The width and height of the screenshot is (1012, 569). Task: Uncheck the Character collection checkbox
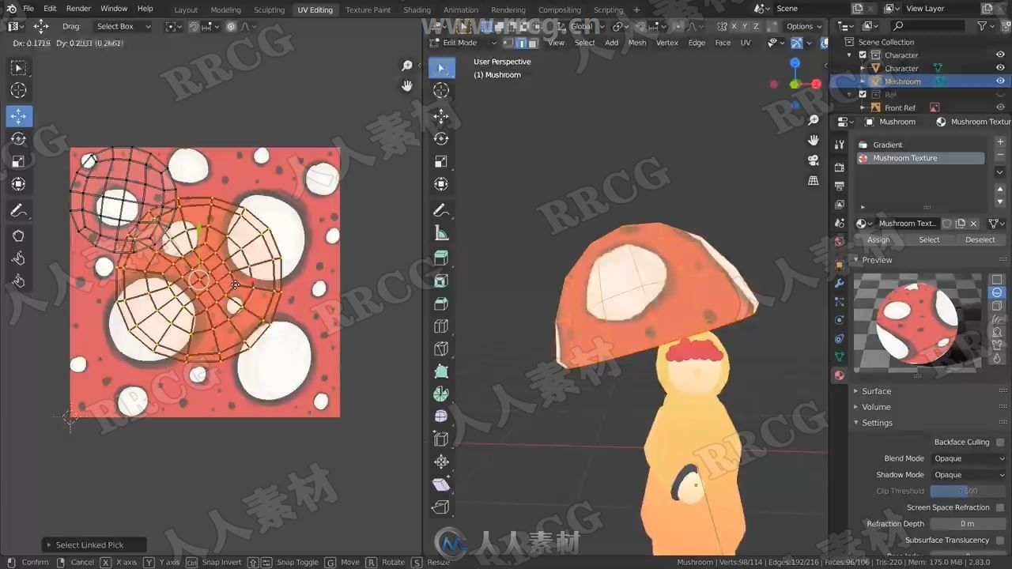click(x=862, y=55)
